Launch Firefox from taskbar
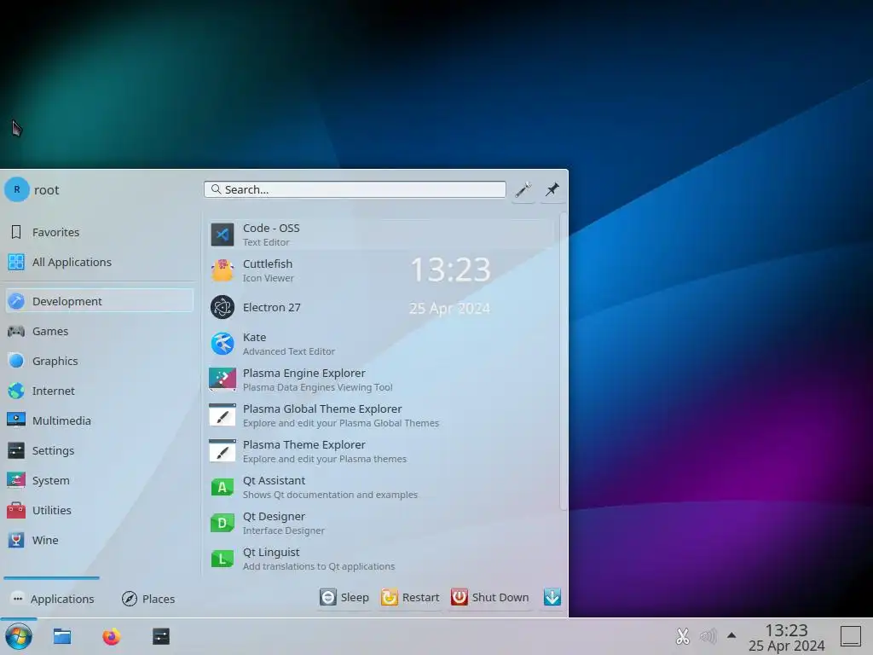873x655 pixels. [x=112, y=636]
